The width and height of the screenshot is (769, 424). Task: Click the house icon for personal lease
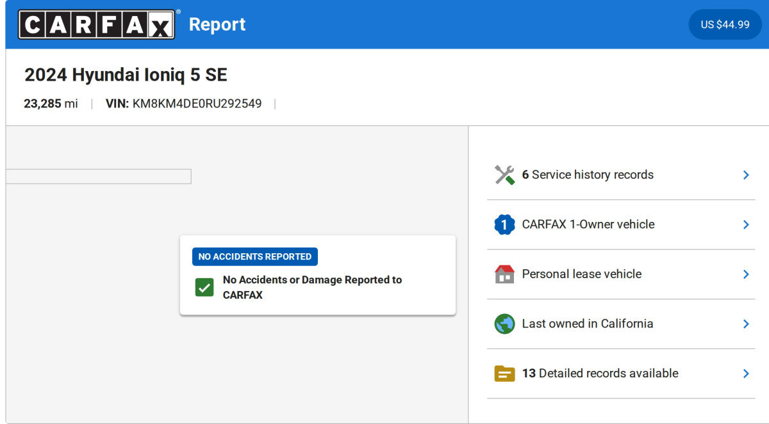(504, 274)
